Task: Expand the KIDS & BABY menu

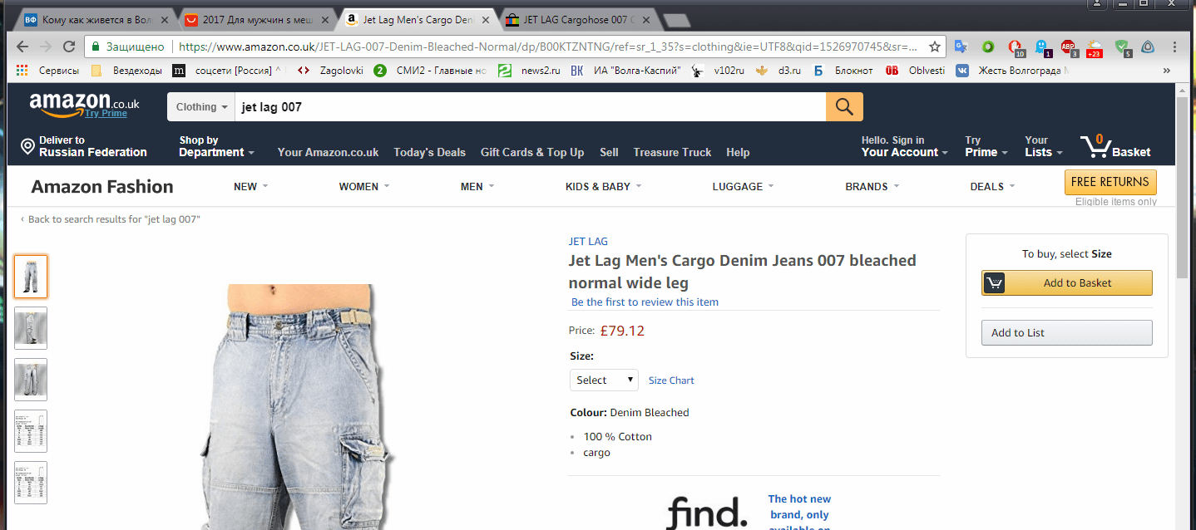Action: coord(603,187)
